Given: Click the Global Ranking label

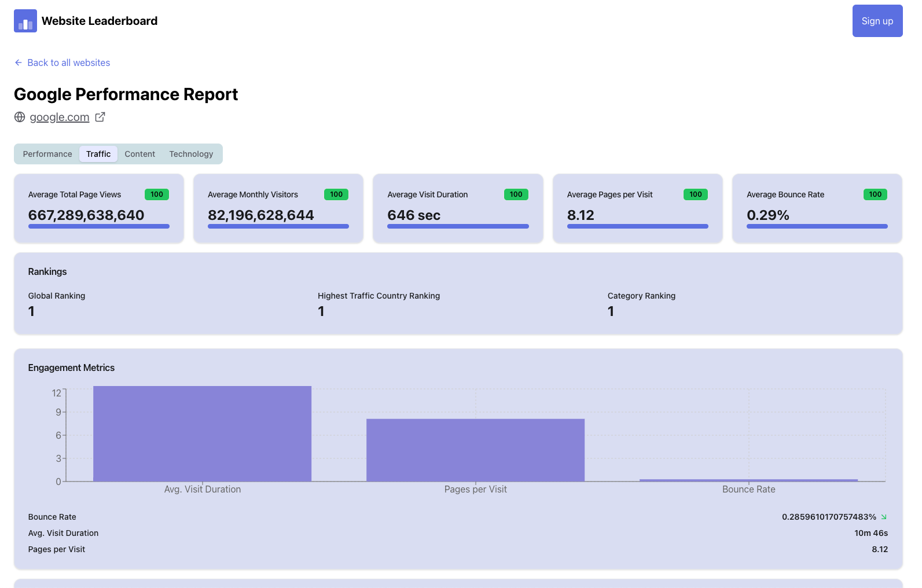Looking at the screenshot, I should tap(57, 296).
